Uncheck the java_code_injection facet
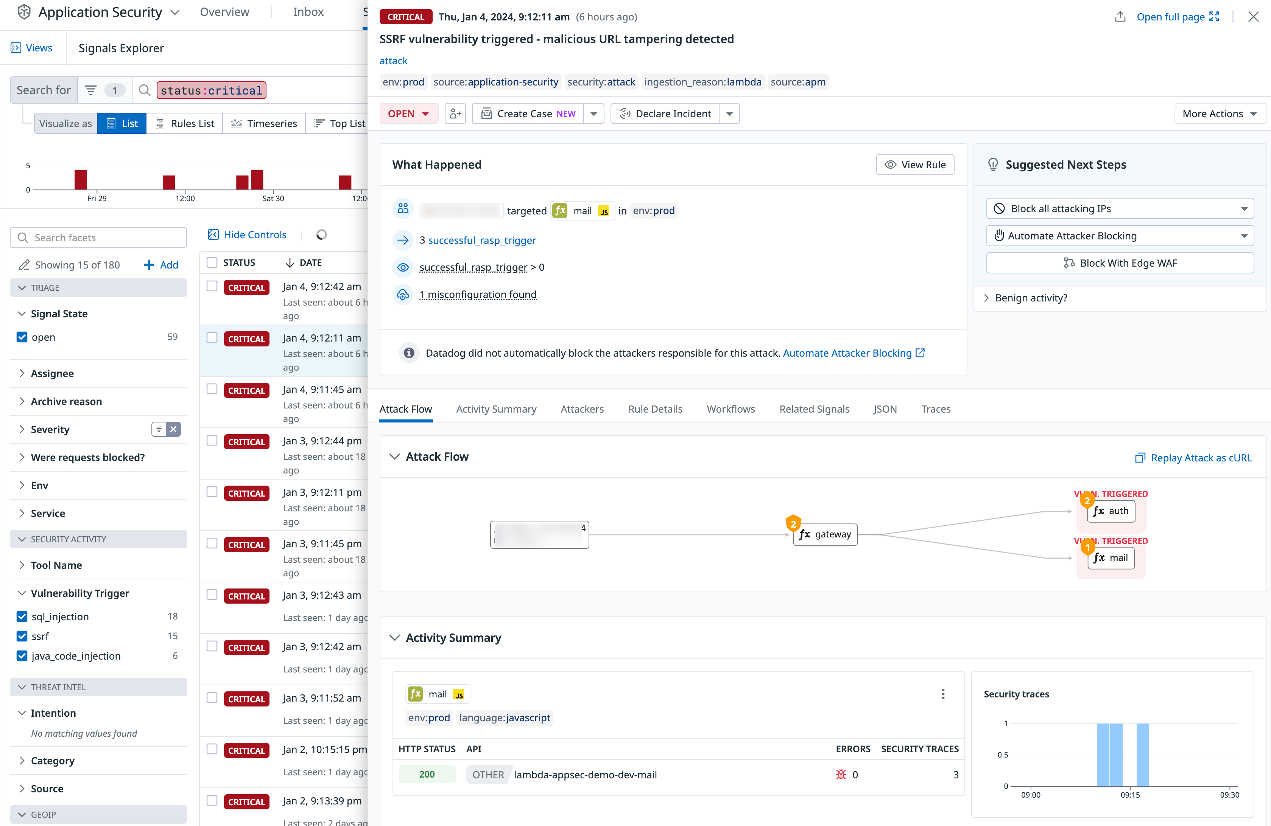Image resolution: width=1271 pixels, height=826 pixels. pos(22,656)
